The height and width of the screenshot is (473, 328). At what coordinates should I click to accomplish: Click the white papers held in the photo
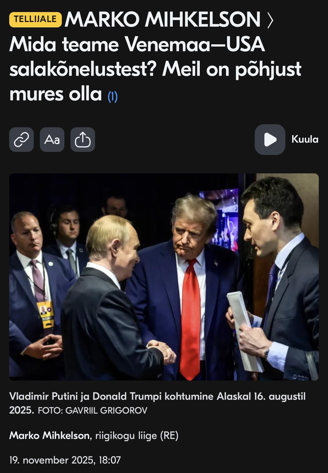245,331
